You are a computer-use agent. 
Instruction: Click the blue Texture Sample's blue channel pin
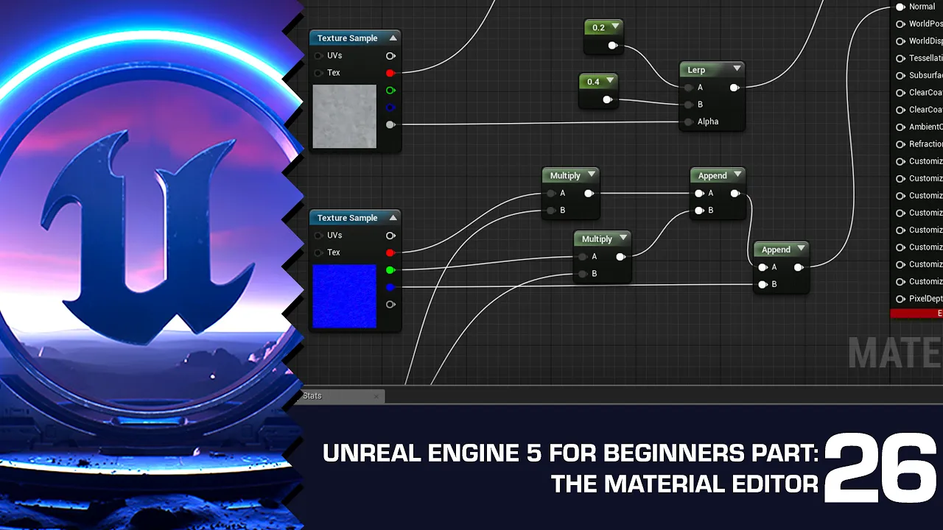click(390, 287)
